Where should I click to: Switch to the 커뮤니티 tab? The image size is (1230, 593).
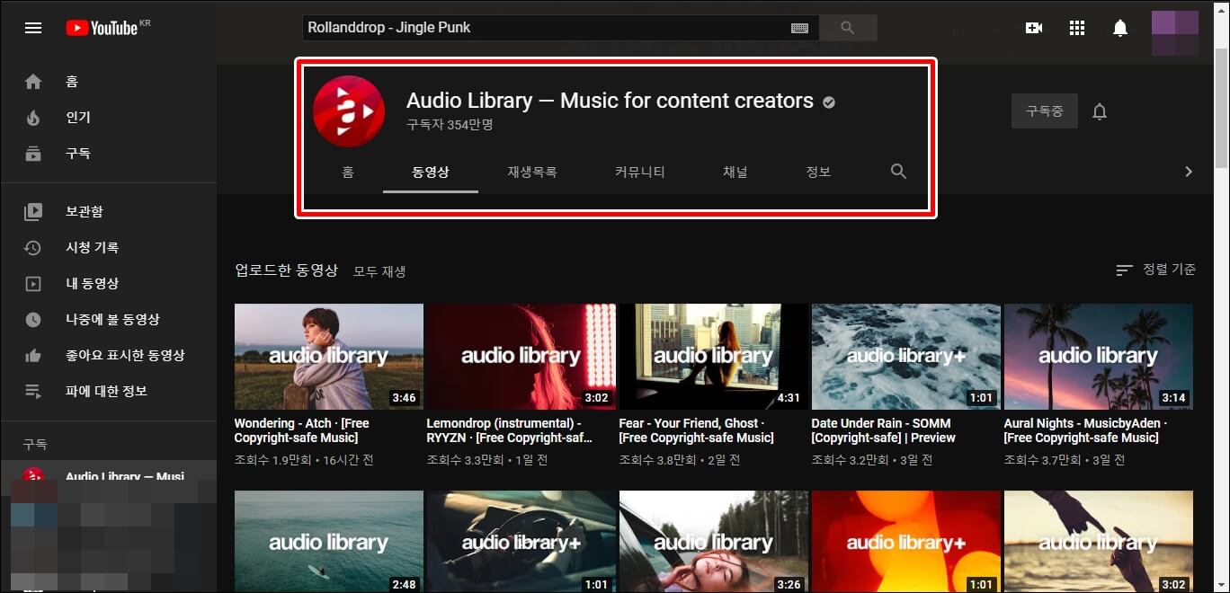coord(640,172)
